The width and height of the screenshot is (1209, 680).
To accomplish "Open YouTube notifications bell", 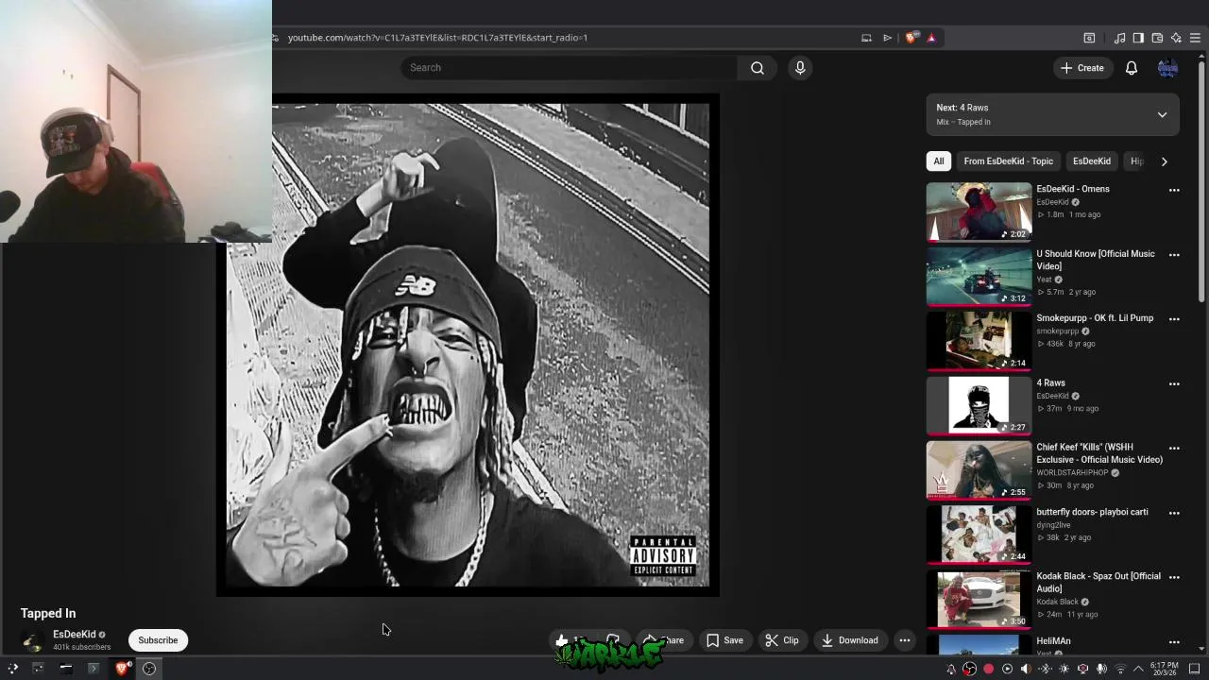I will (1131, 68).
